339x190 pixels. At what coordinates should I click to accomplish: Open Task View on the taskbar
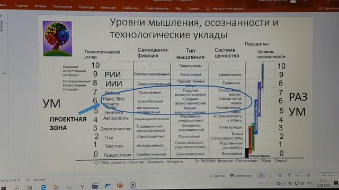tap(30, 188)
